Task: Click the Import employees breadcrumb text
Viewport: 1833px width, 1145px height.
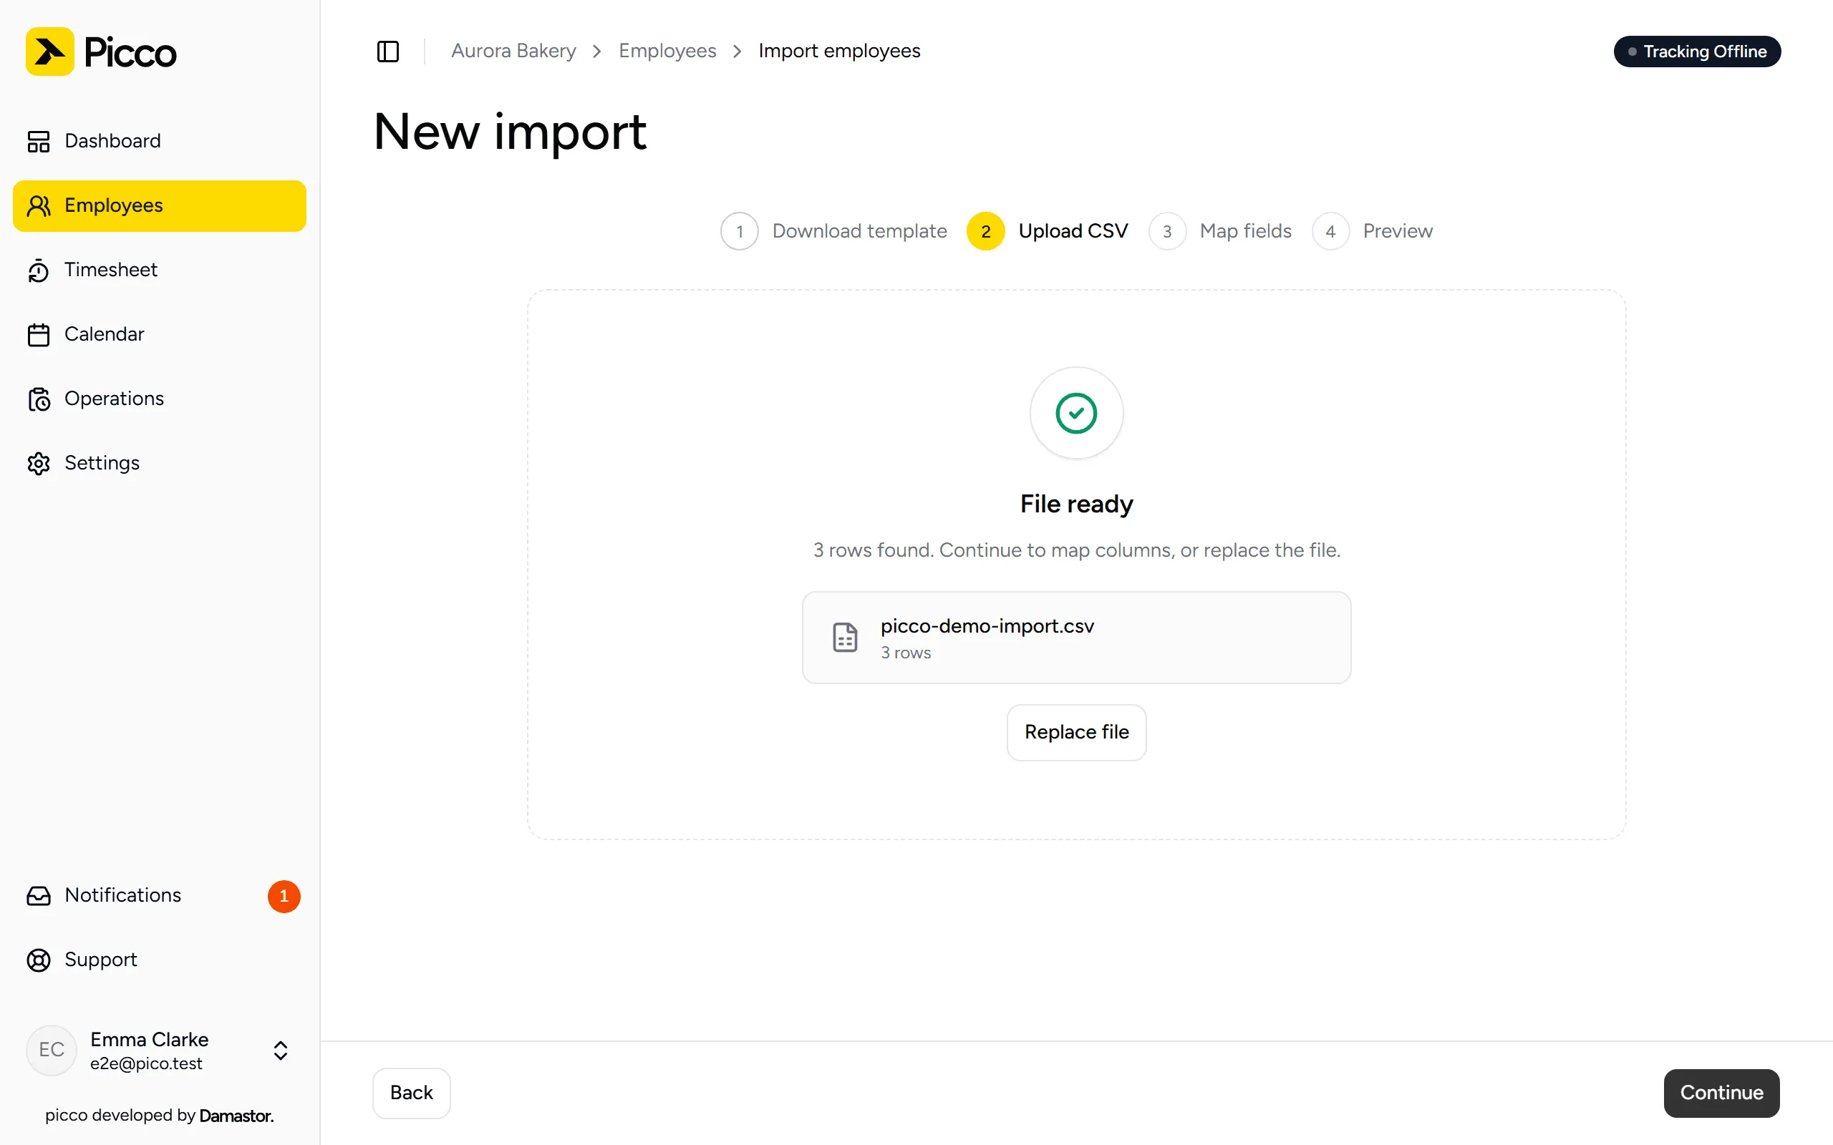Action: click(x=839, y=51)
